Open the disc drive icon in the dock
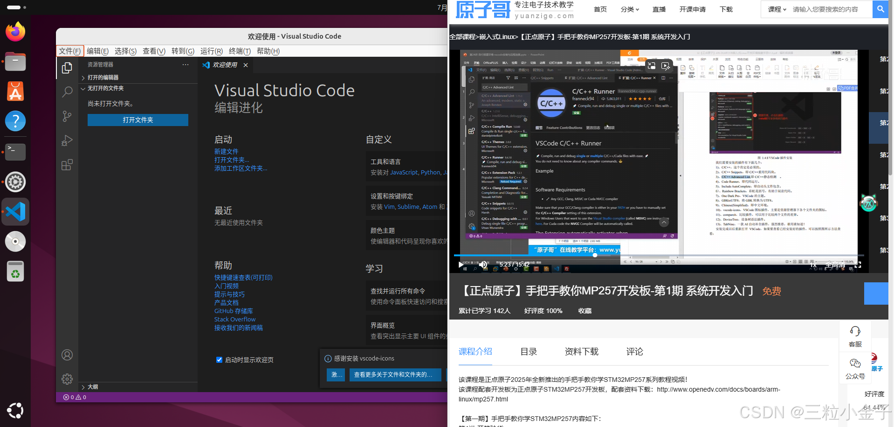The height and width of the screenshot is (427, 894). click(x=15, y=241)
